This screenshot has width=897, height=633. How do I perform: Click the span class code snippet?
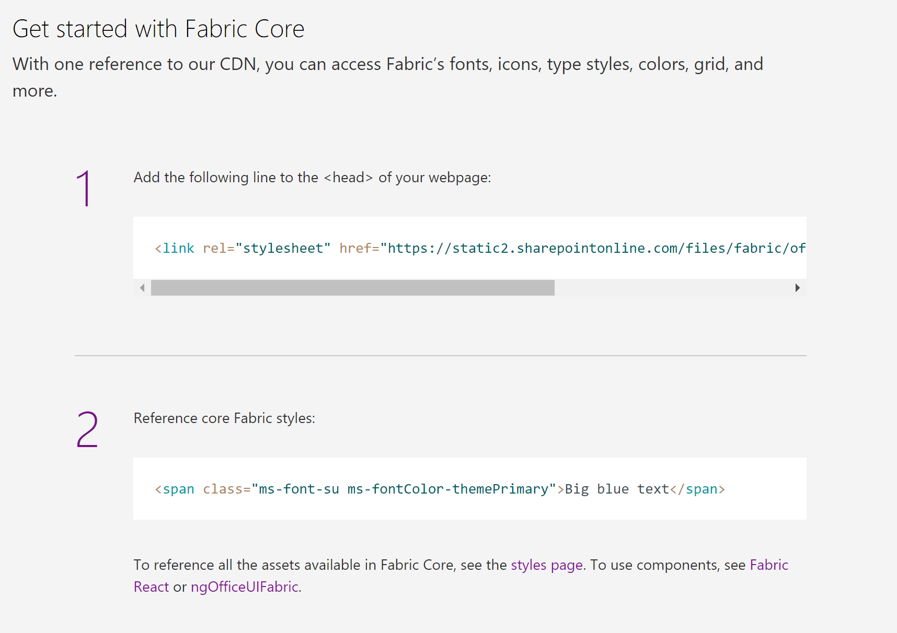click(x=440, y=489)
